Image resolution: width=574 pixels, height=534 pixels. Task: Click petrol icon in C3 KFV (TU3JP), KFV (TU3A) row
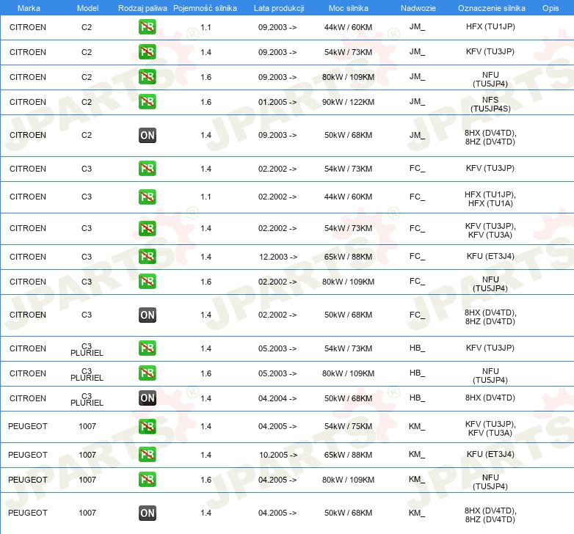coord(147,228)
